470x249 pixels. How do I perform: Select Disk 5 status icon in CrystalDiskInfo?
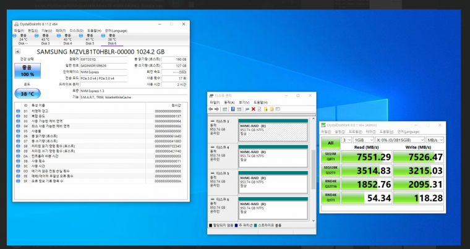coord(81,36)
